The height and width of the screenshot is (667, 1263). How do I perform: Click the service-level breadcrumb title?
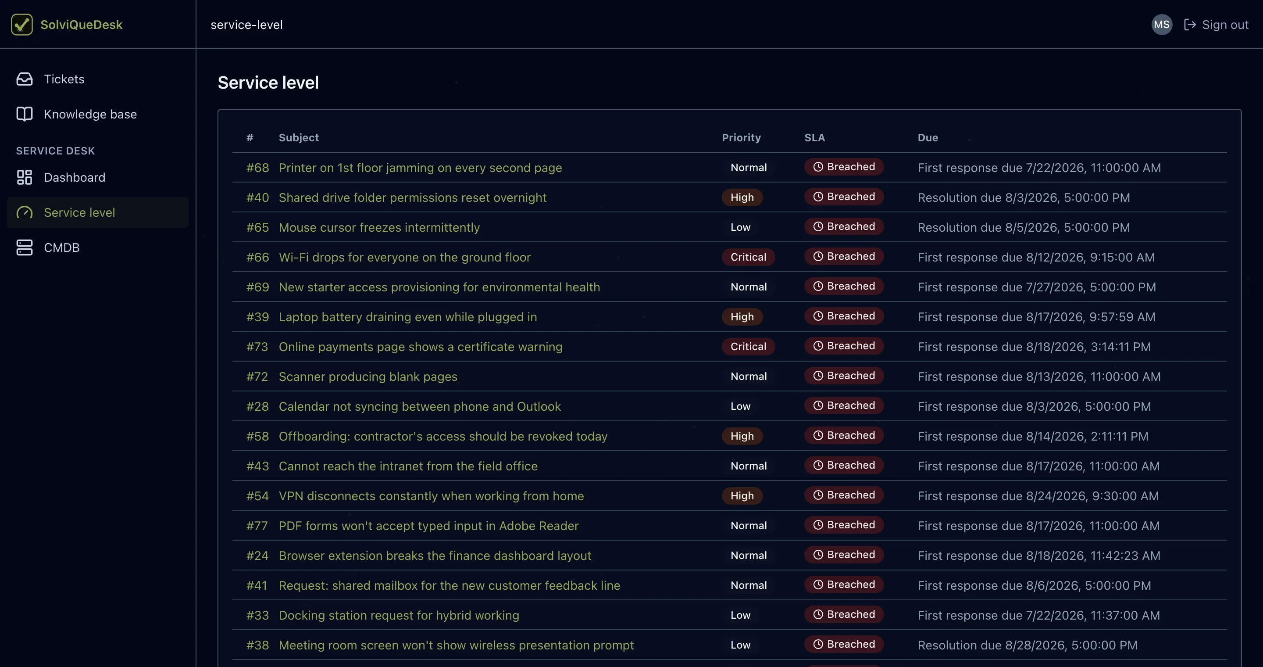[246, 25]
